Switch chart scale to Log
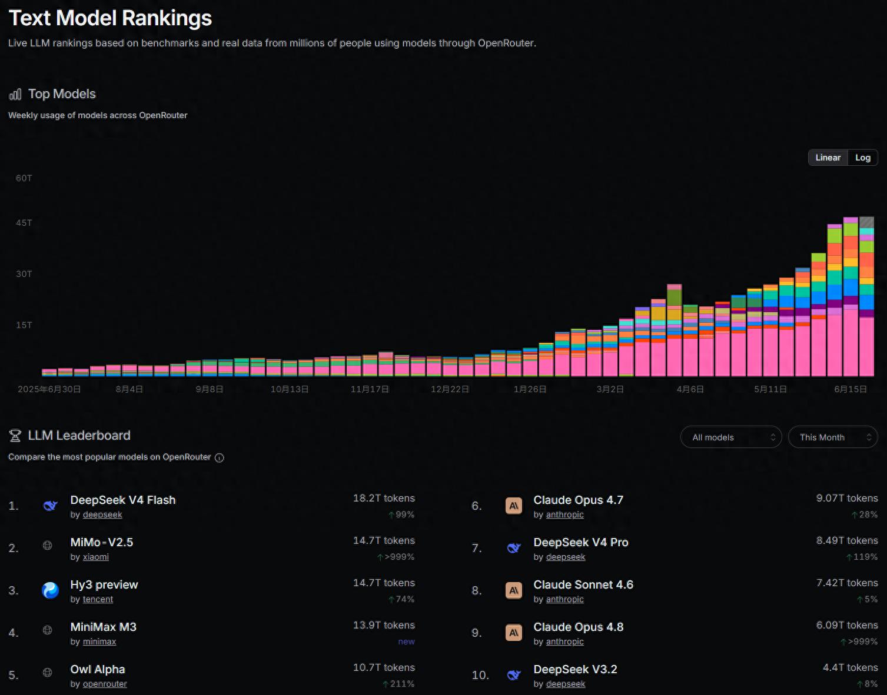The image size is (887, 695). tap(862, 158)
